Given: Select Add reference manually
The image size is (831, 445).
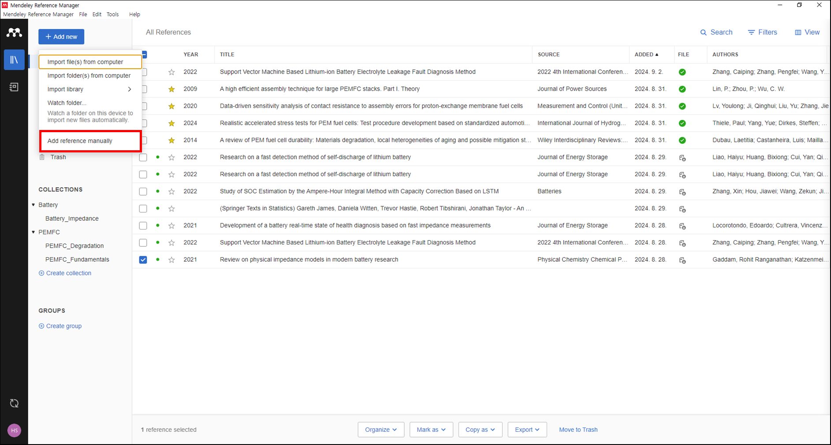Looking at the screenshot, I should click(90, 141).
